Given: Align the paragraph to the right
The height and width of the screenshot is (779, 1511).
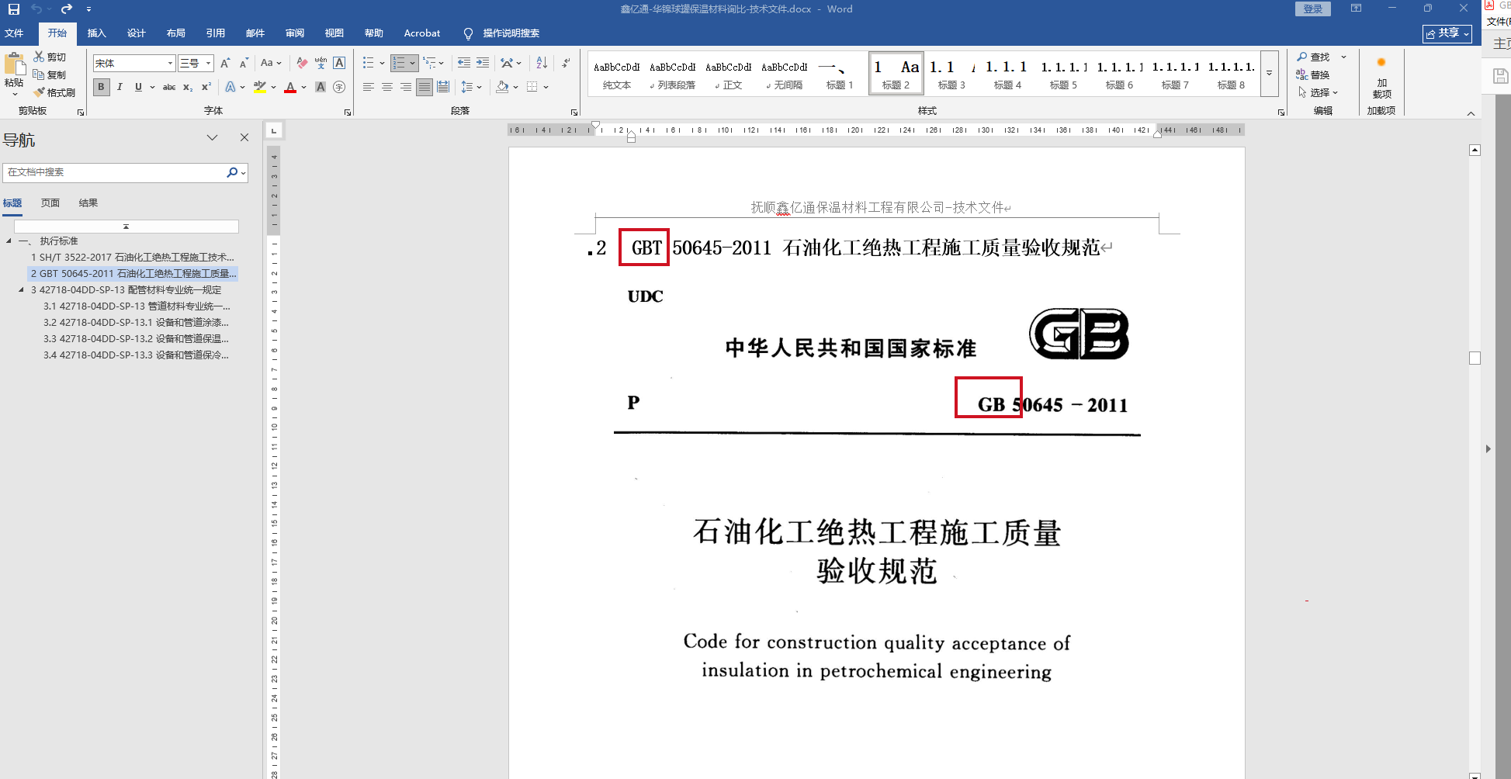Looking at the screenshot, I should click(406, 87).
